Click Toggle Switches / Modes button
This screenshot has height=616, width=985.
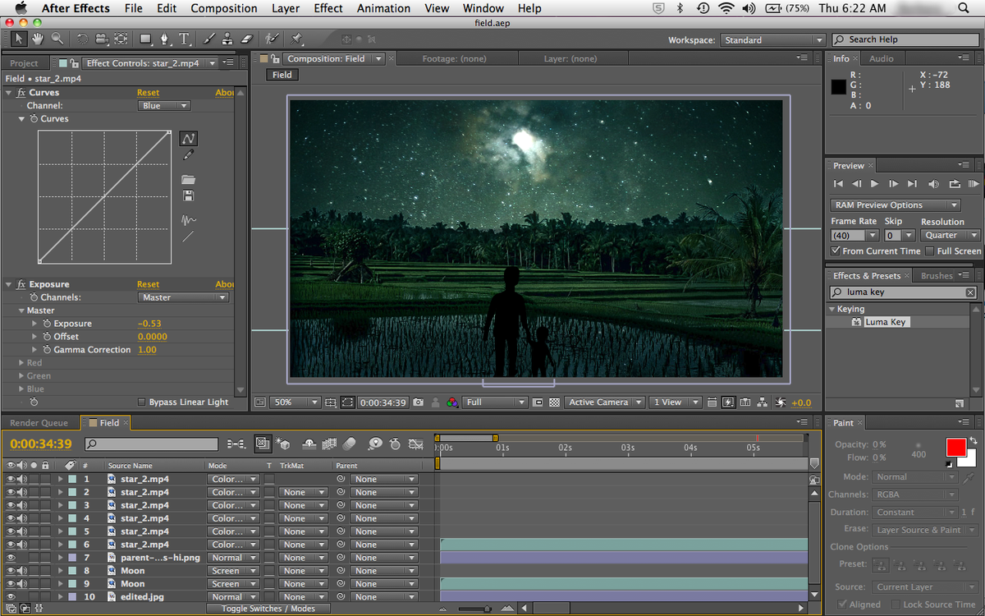[x=268, y=609]
